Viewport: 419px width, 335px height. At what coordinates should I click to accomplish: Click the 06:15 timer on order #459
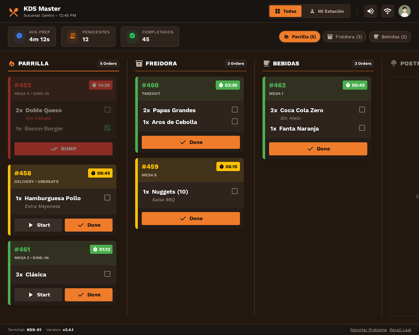click(x=228, y=167)
